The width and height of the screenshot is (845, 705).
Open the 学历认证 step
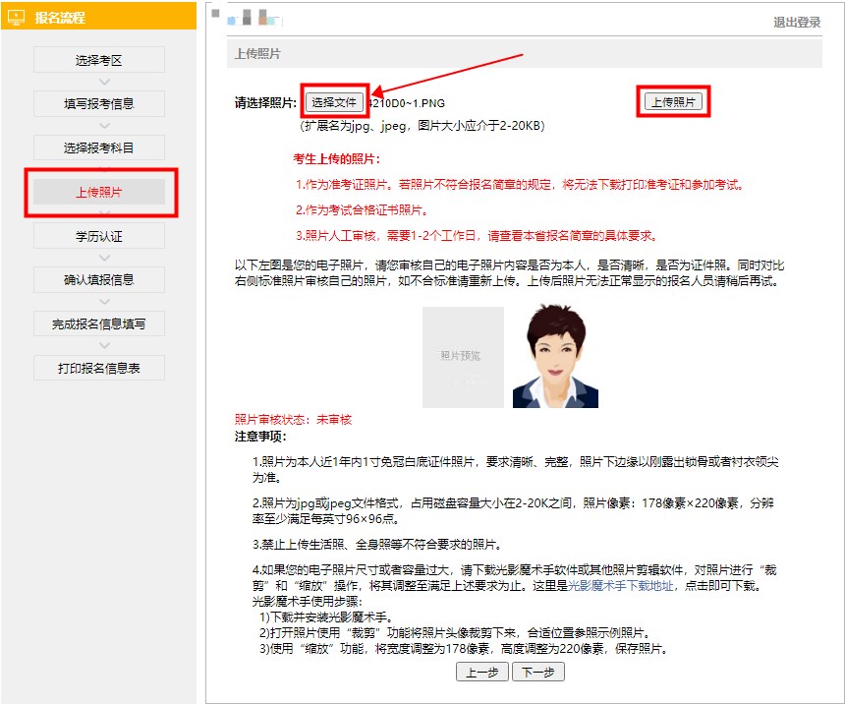click(99, 236)
